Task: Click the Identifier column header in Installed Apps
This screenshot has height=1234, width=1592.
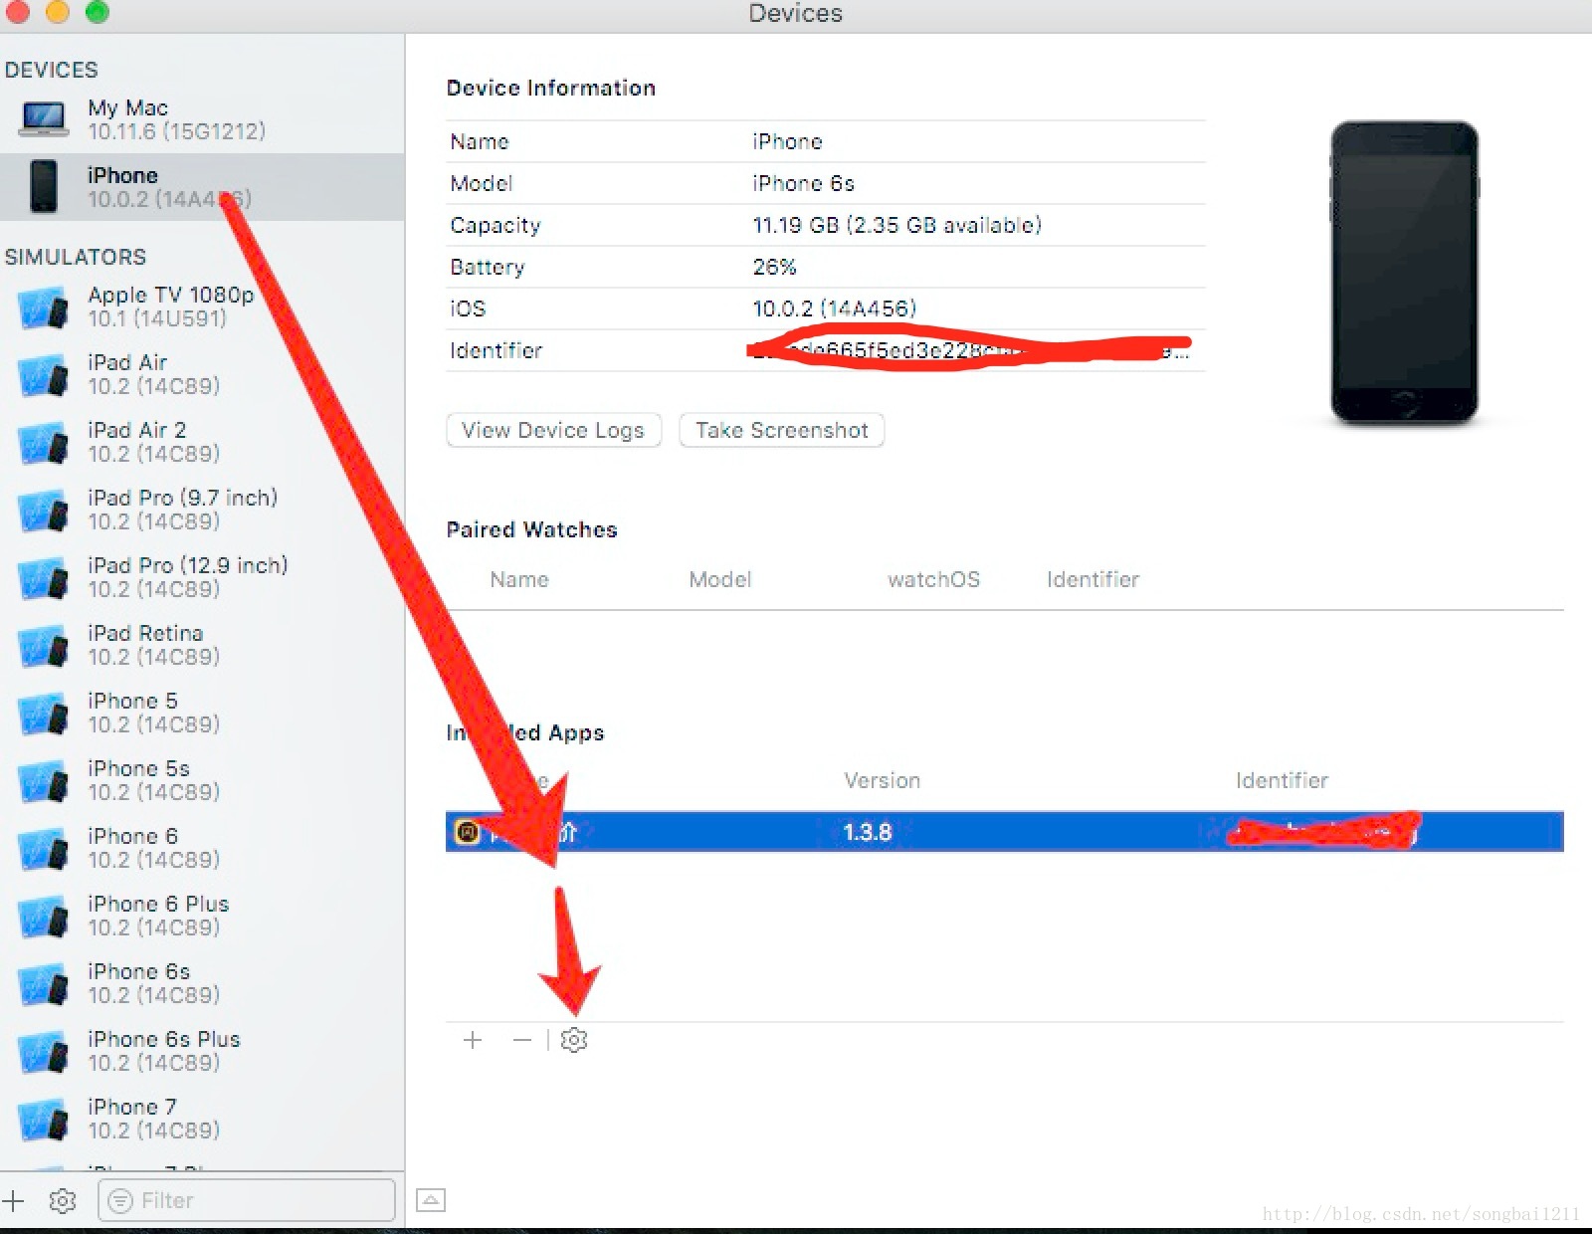Action: click(1282, 780)
